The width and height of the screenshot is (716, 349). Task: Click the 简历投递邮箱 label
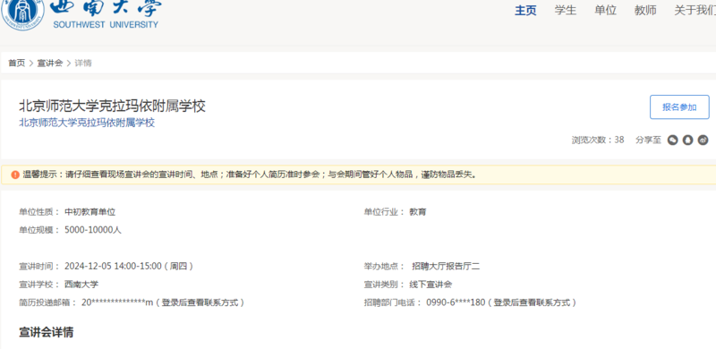pos(48,302)
